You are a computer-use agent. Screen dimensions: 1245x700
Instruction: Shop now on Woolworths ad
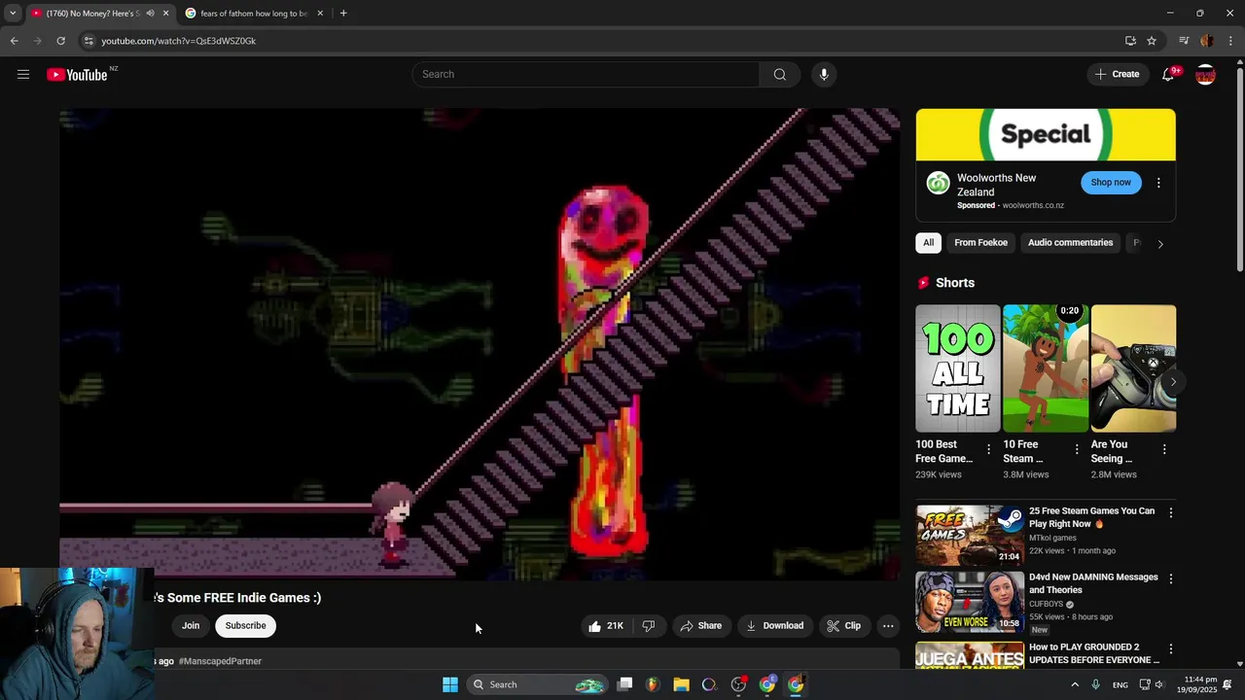coord(1111,183)
